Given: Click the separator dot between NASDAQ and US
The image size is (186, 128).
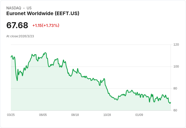Looking at the screenshot, I should pyautogui.click(x=24, y=8).
